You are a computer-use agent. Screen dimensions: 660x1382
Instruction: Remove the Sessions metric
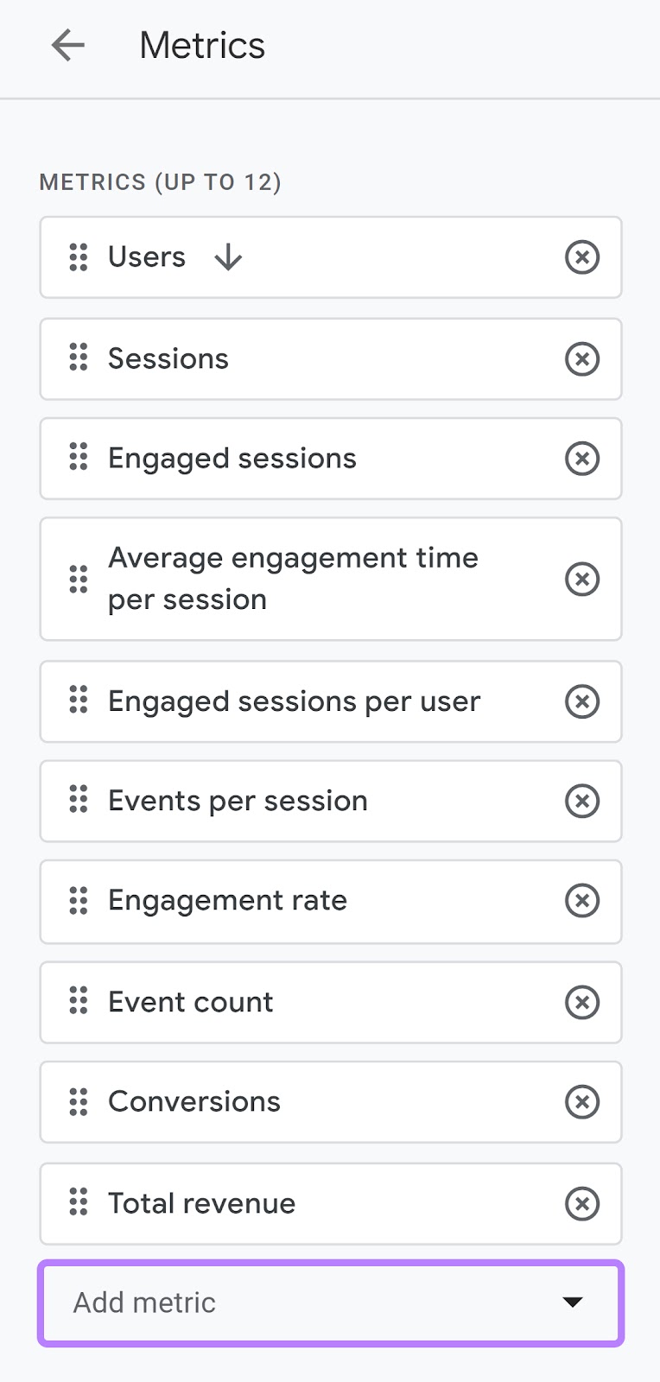tap(582, 358)
